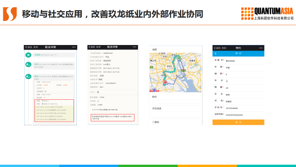Image resolution: width=296 pixels, height=167 pixels.
Task: Tap the green start marker on the map
Action: [179, 58]
